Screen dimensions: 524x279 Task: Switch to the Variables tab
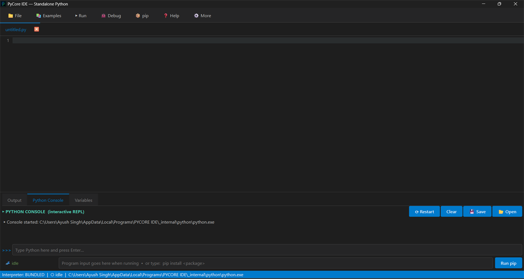84,200
